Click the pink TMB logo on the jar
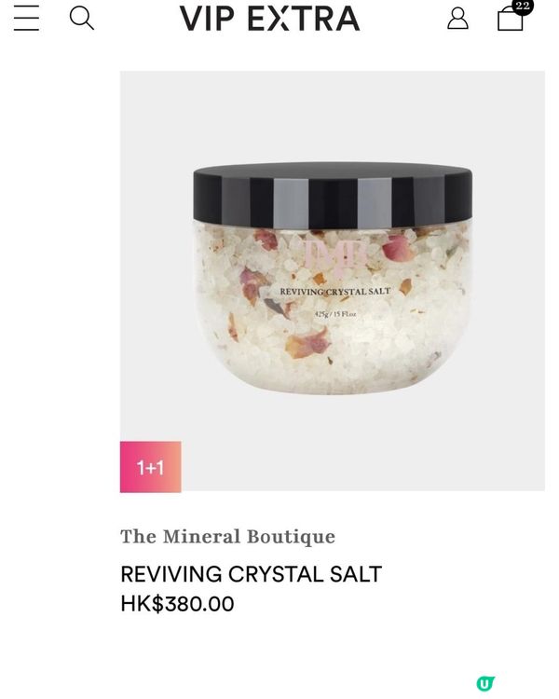Image resolution: width=559 pixels, height=699 pixels. (x=335, y=255)
